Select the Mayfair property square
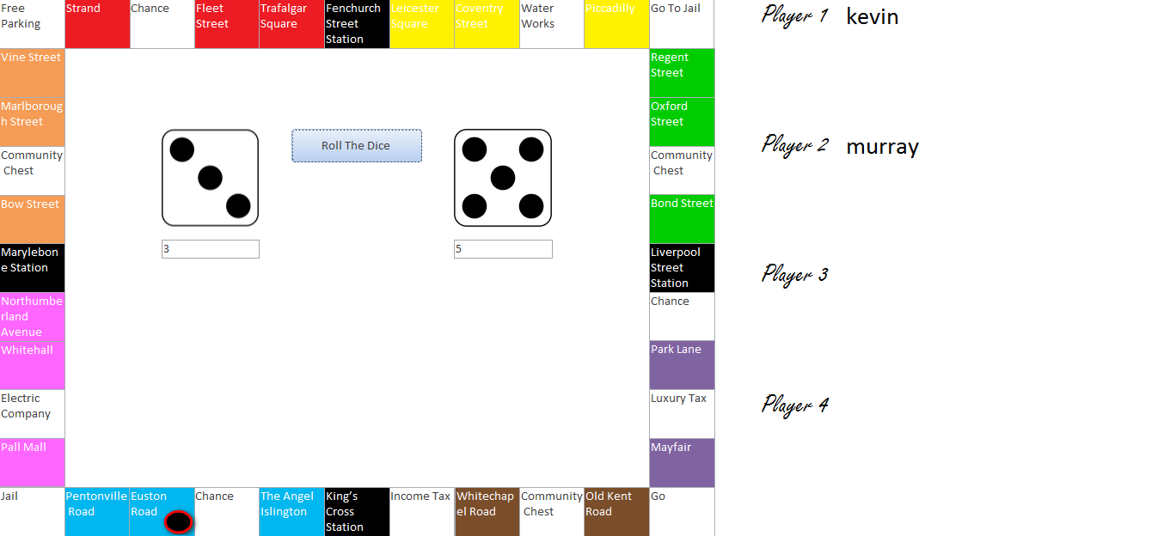Viewport: 1170px width, 536px height. pyautogui.click(x=682, y=463)
